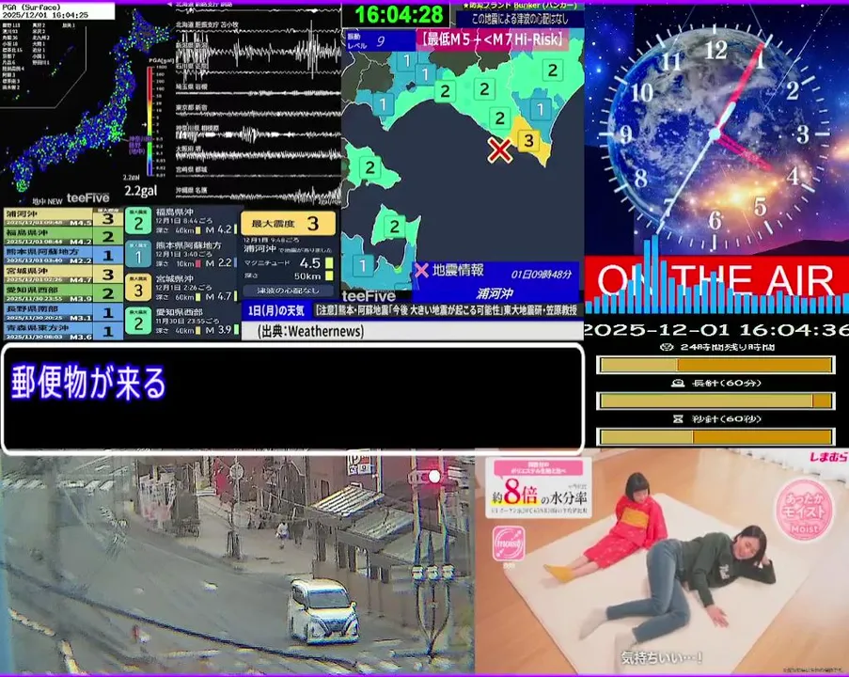
Task: Click the analog clock face over the Earth
Action: (x=715, y=134)
